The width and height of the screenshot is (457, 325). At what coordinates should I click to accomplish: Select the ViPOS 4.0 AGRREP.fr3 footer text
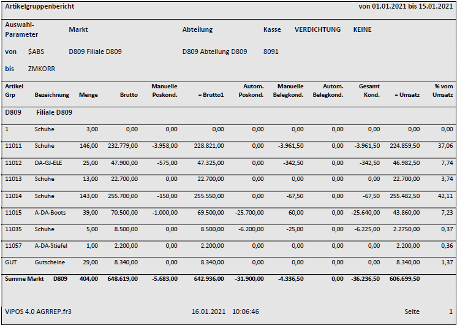(38, 312)
